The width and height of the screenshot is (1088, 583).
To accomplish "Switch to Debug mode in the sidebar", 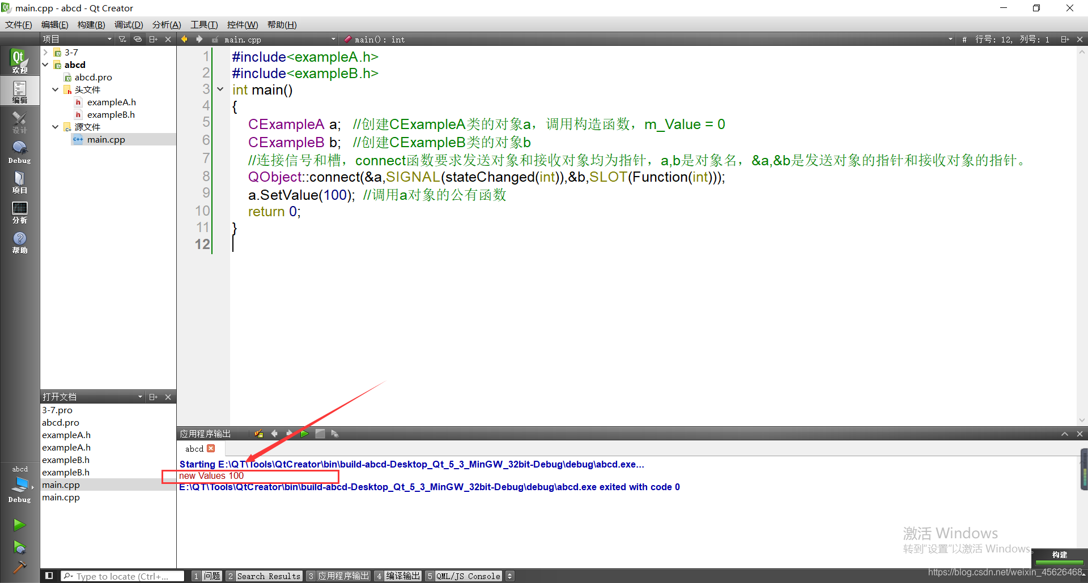I will pyautogui.click(x=19, y=152).
